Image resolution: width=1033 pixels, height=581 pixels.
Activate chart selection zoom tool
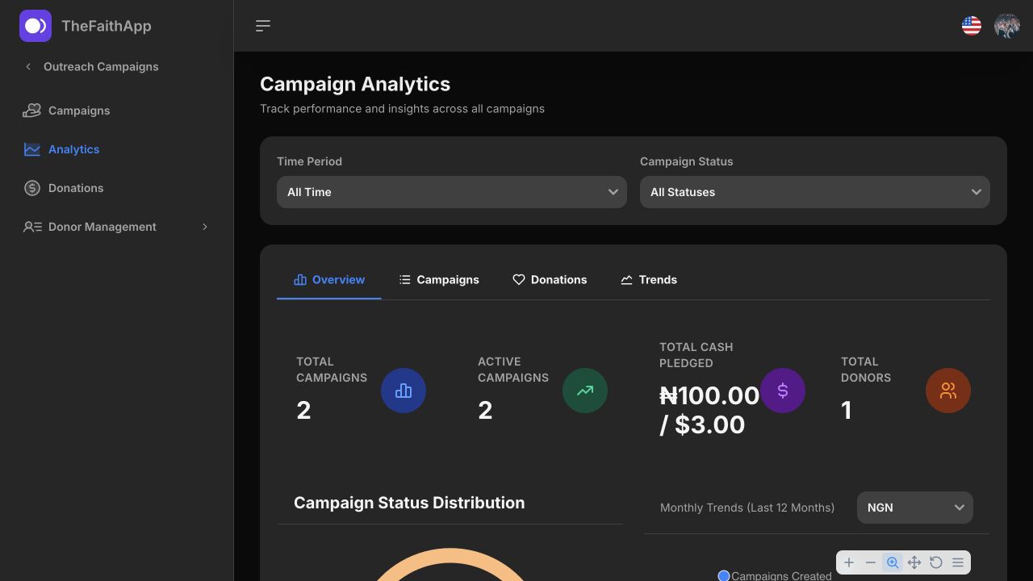(893, 562)
